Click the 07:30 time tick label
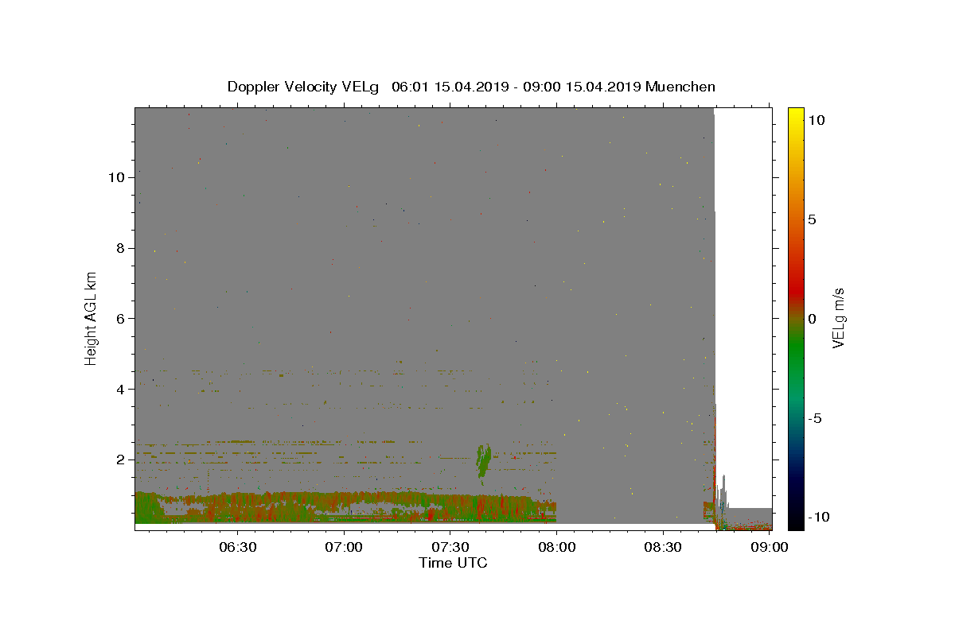955x636 pixels. point(451,548)
